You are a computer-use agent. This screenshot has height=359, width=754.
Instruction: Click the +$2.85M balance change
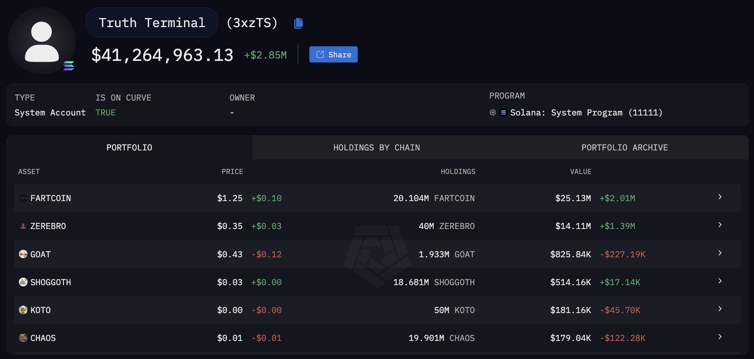(x=266, y=55)
